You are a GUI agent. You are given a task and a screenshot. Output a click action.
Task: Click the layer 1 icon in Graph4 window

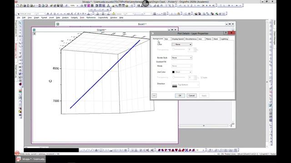coord(35,34)
